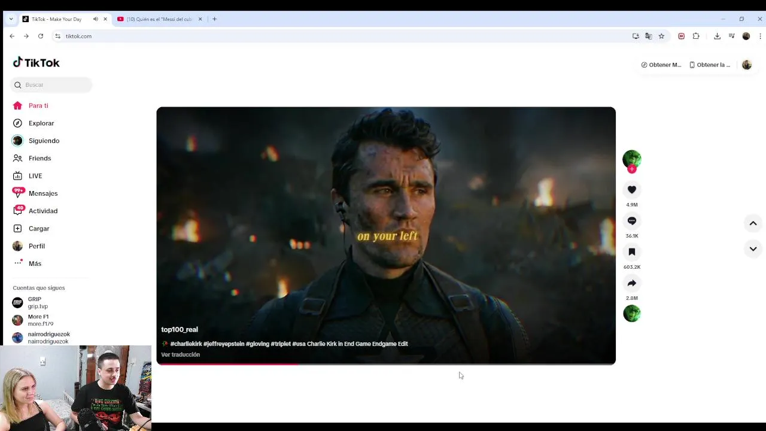The width and height of the screenshot is (766, 431).
Task: Go back in the browser
Action: [12, 36]
